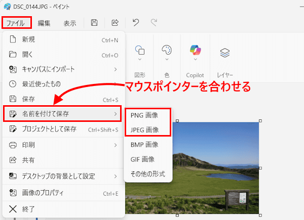304x220 pixels.
Task: Click the share icon beside 共有
Action: click(x=13, y=160)
